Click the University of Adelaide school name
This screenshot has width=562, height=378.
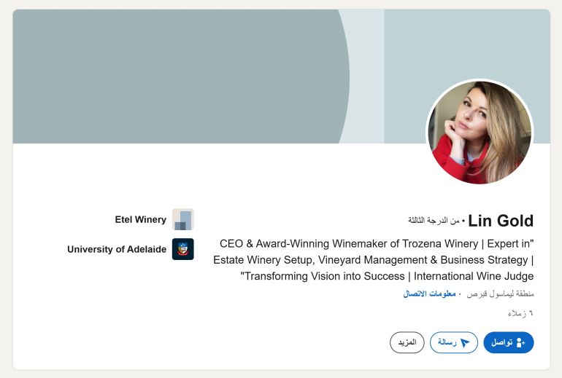[x=117, y=249]
